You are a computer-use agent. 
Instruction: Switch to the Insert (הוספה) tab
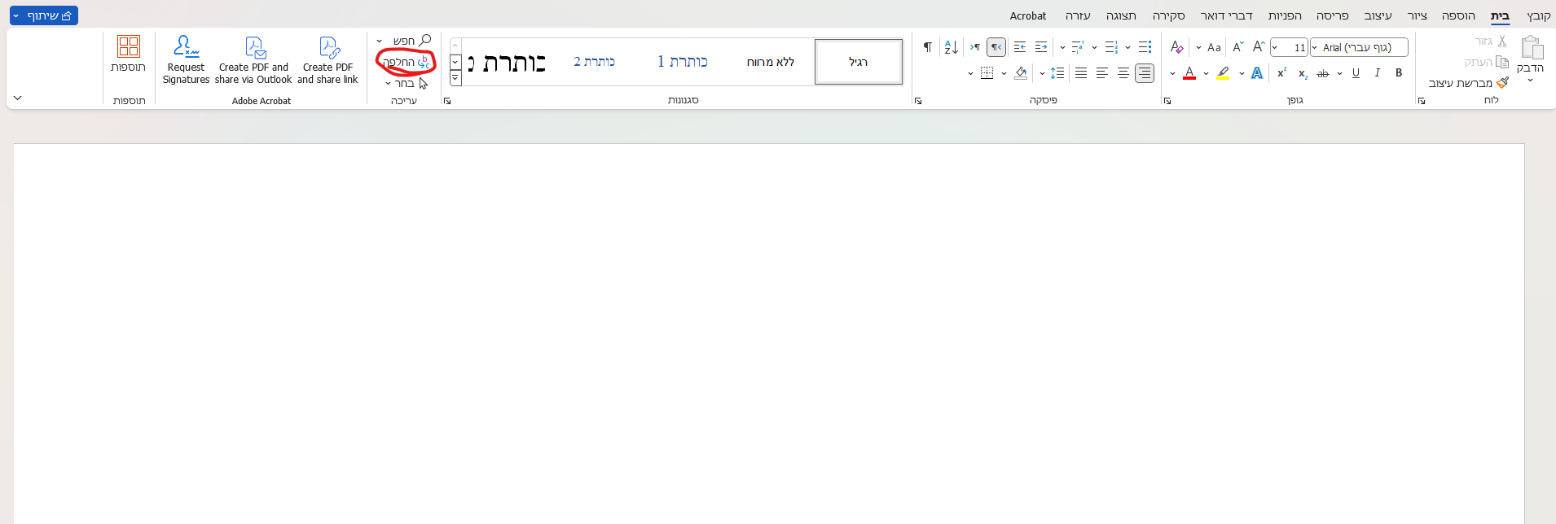click(1458, 15)
